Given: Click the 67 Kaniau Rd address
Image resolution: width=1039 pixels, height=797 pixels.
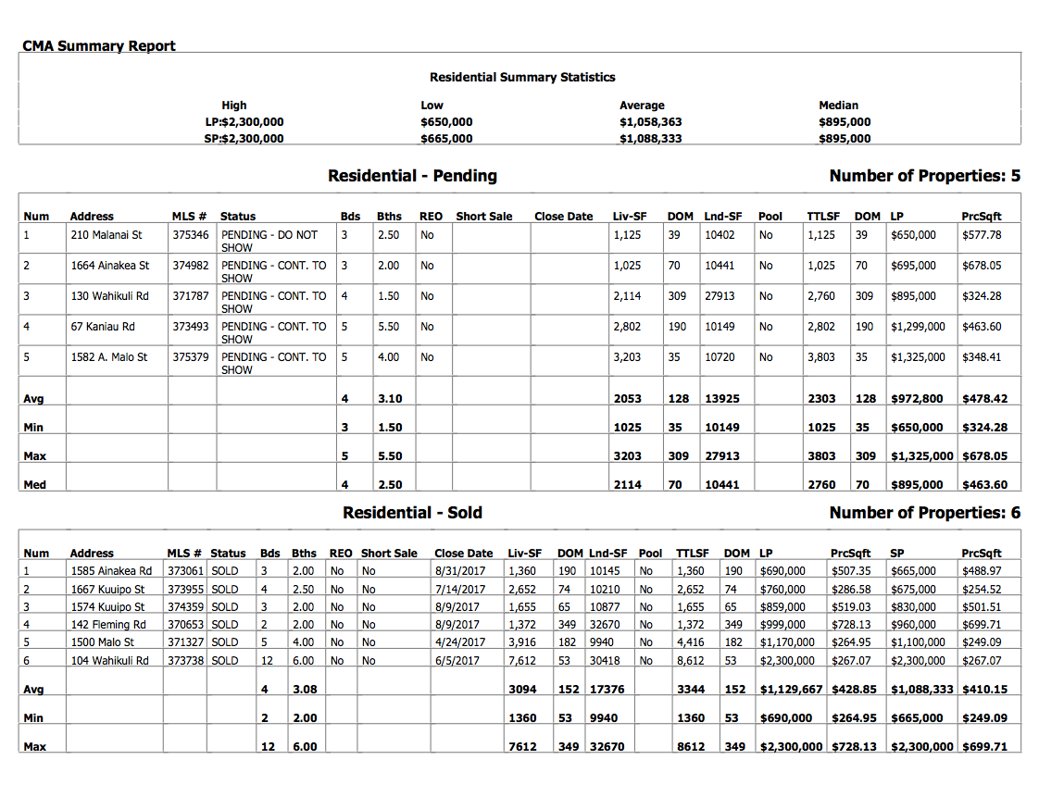Looking at the screenshot, I should (x=103, y=327).
